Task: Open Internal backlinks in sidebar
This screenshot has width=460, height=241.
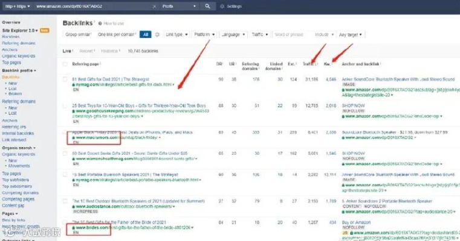Action: (18, 133)
